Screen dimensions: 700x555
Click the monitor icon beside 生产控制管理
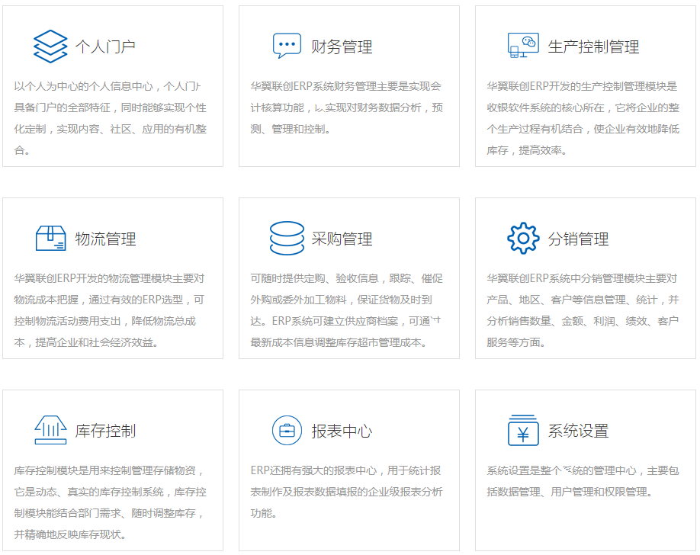523,46
